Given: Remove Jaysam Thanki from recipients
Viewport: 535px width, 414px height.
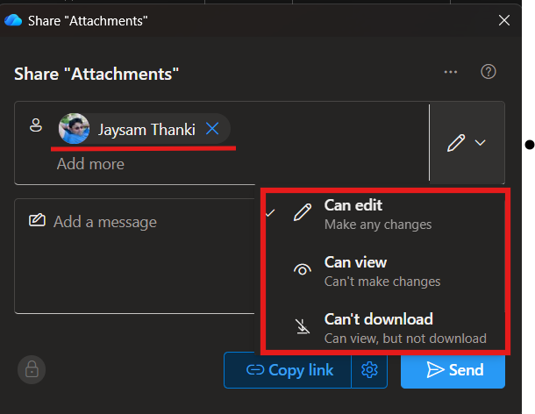Looking at the screenshot, I should [212, 129].
